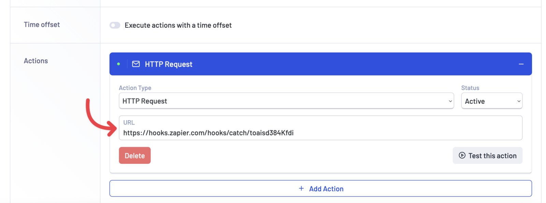Click the envelope icon in HTTP Request header
Viewport: 546px width, 203px height.
point(136,64)
